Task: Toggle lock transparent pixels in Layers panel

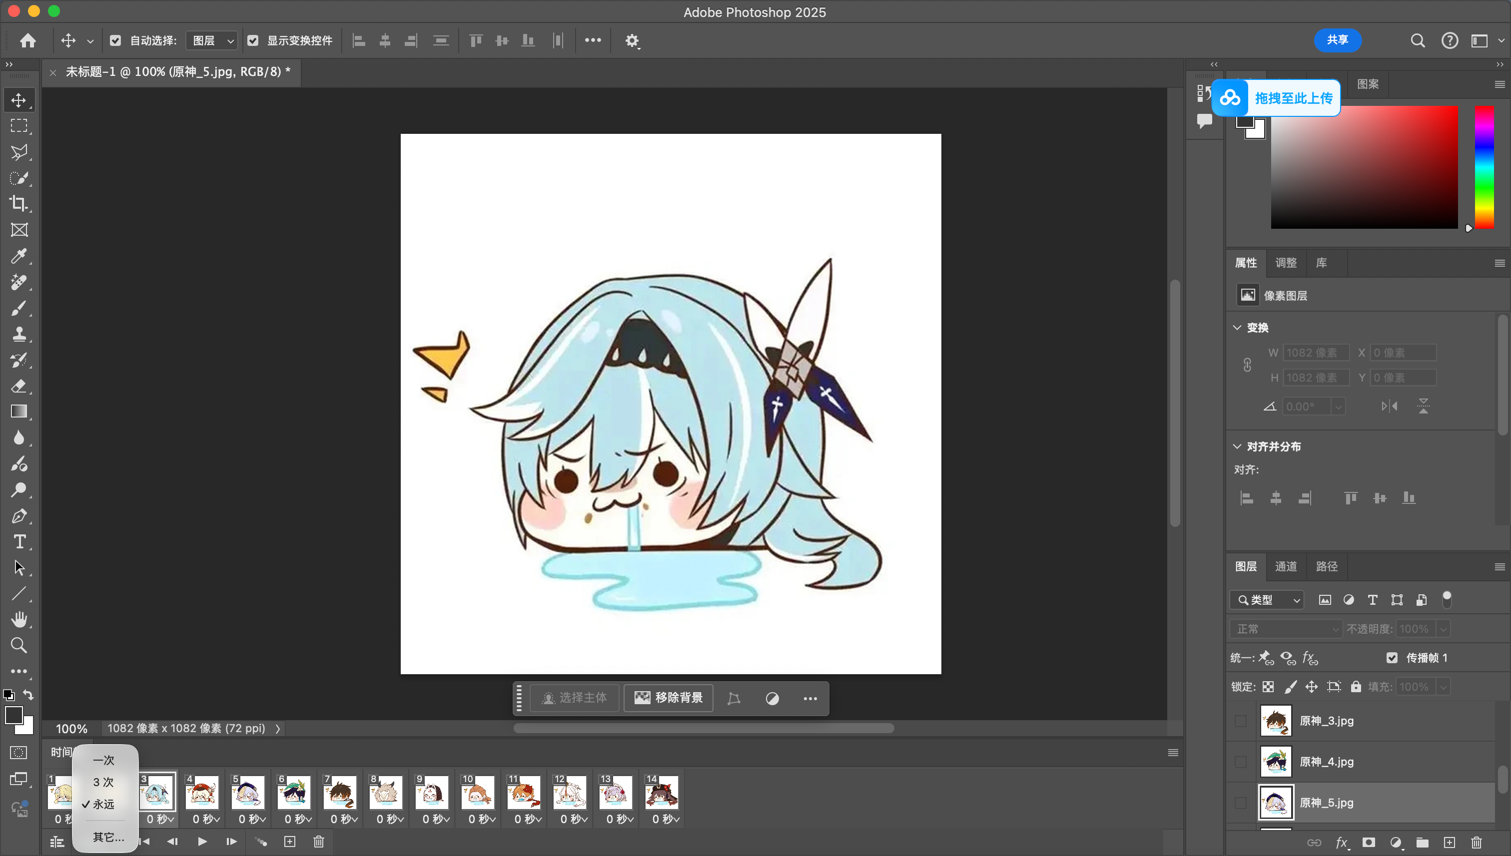Action: [x=1269, y=687]
